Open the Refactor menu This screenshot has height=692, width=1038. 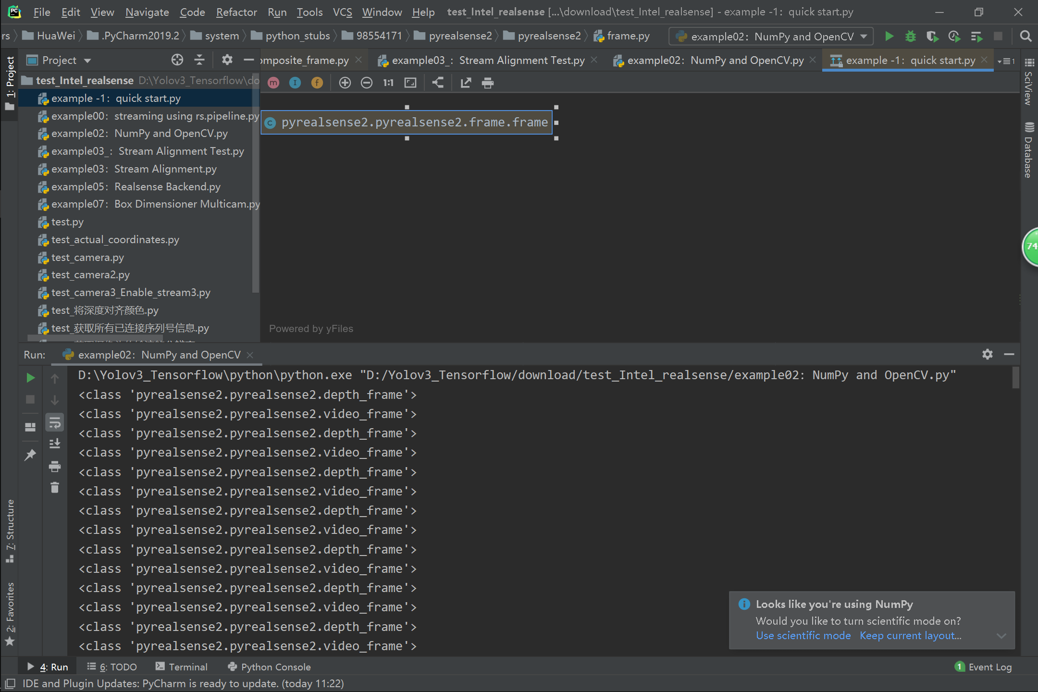pyautogui.click(x=236, y=12)
